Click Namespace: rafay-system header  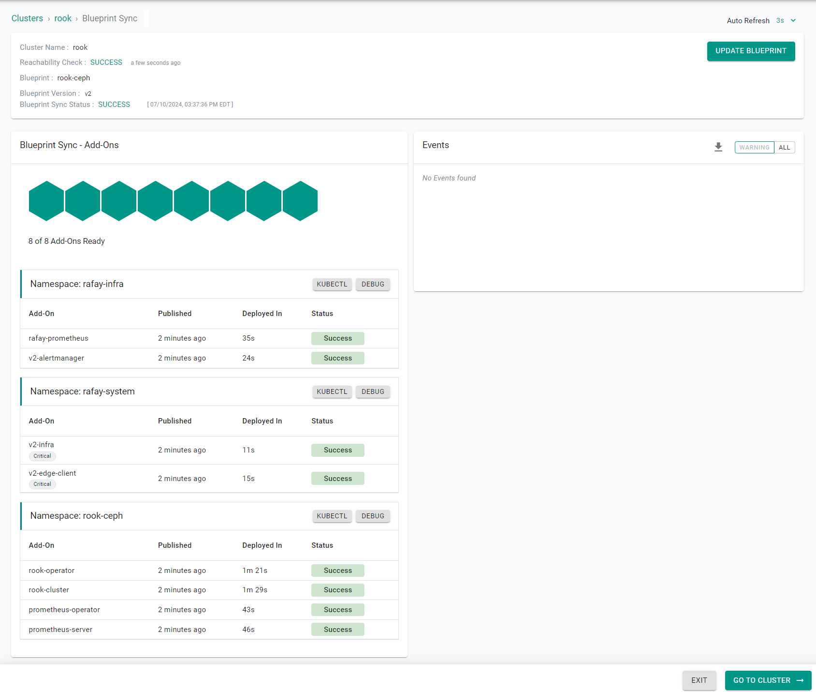(x=83, y=391)
